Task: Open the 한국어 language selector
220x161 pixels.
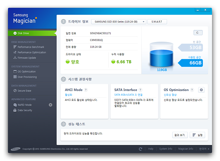Action: click(204, 149)
